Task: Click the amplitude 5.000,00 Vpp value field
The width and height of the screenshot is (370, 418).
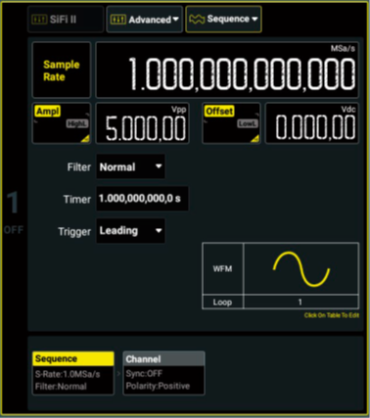Action: pyautogui.click(x=142, y=123)
